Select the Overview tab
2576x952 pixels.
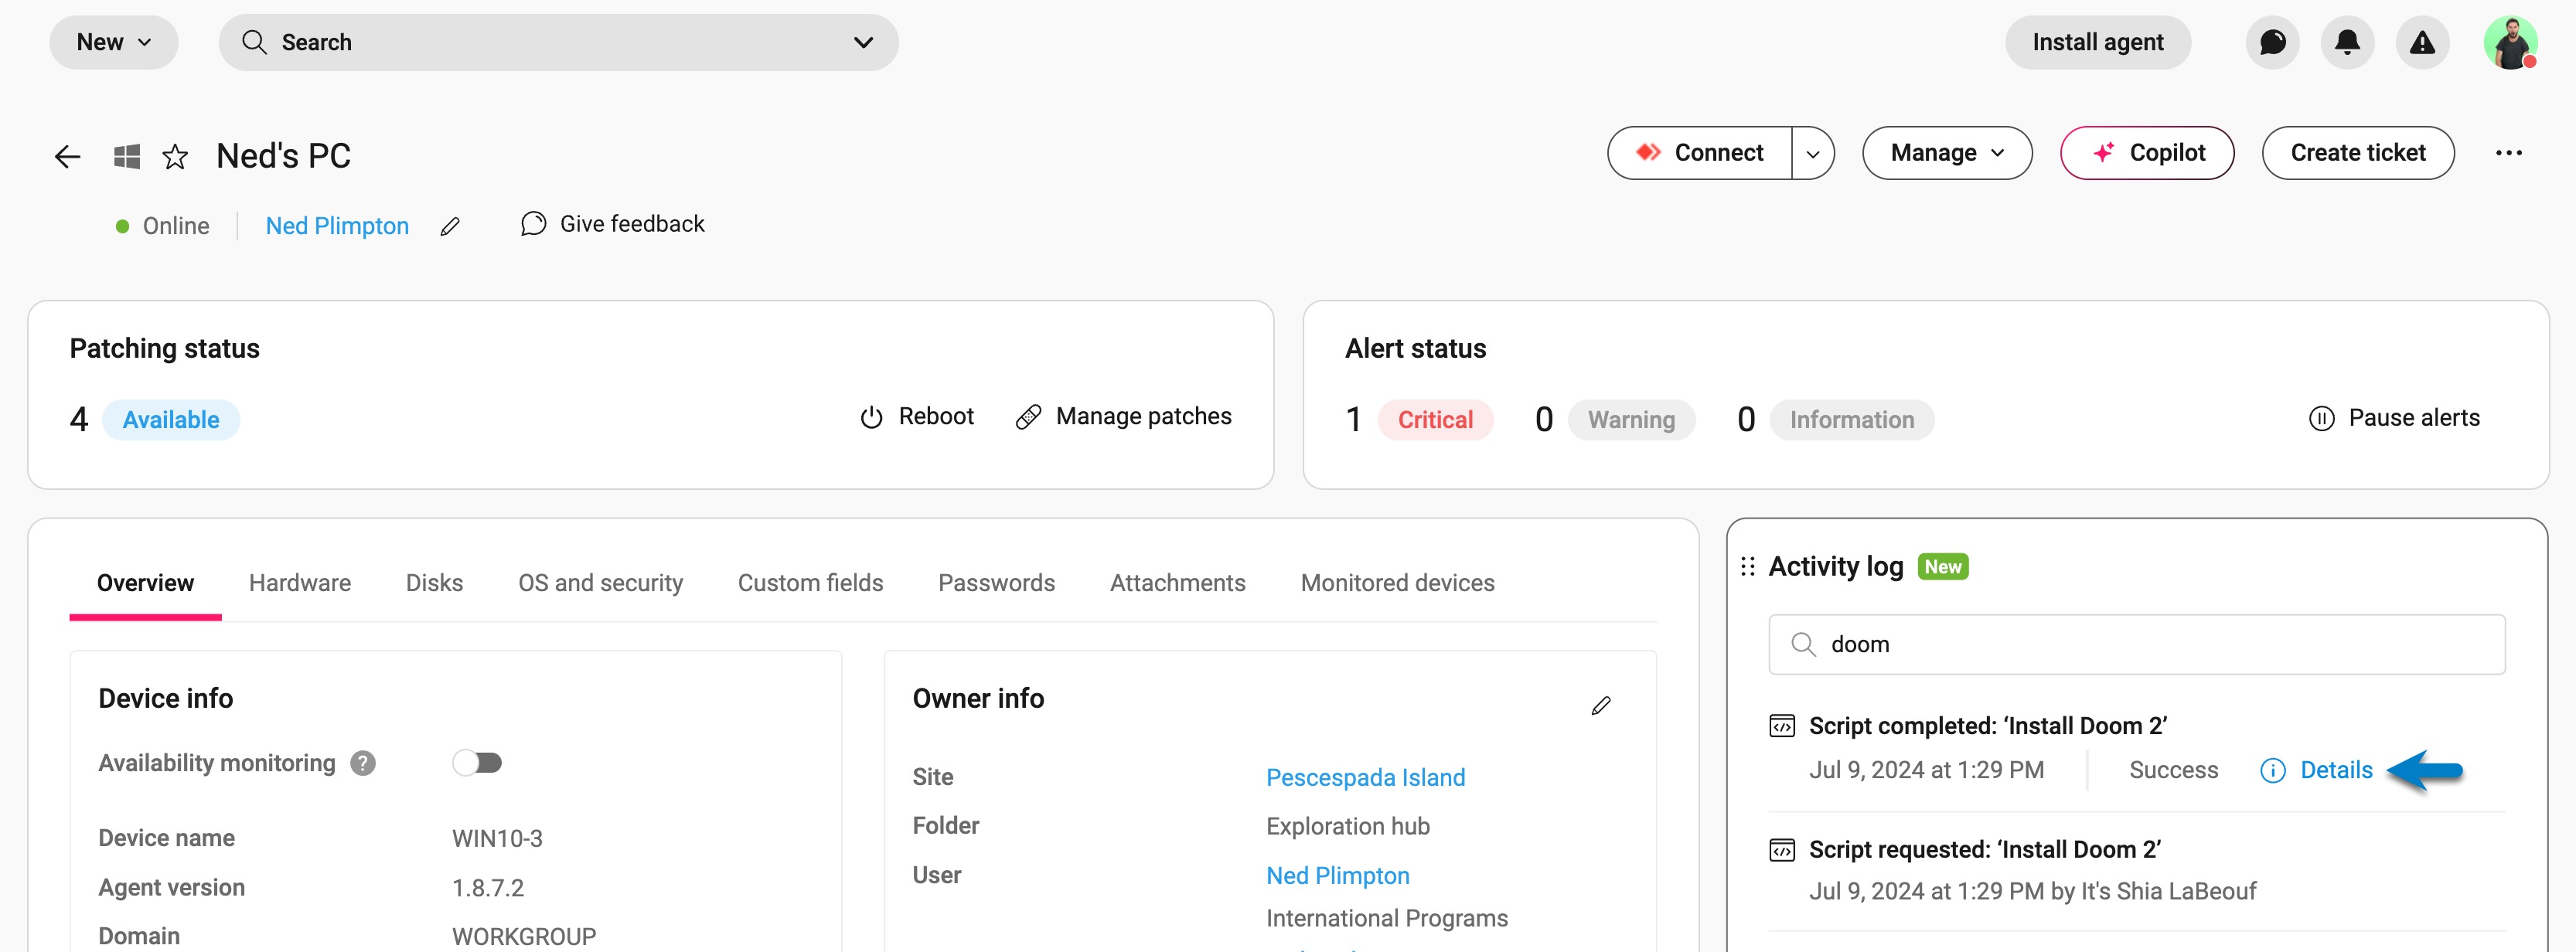[145, 583]
